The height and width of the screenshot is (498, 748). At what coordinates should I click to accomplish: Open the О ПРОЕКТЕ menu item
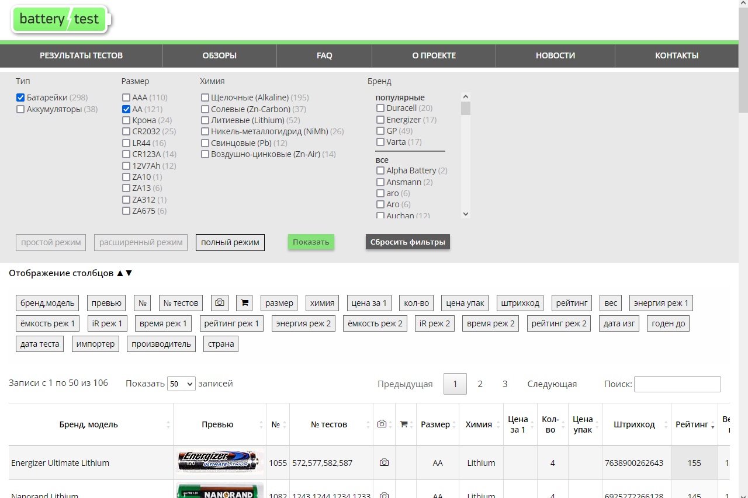tap(434, 56)
